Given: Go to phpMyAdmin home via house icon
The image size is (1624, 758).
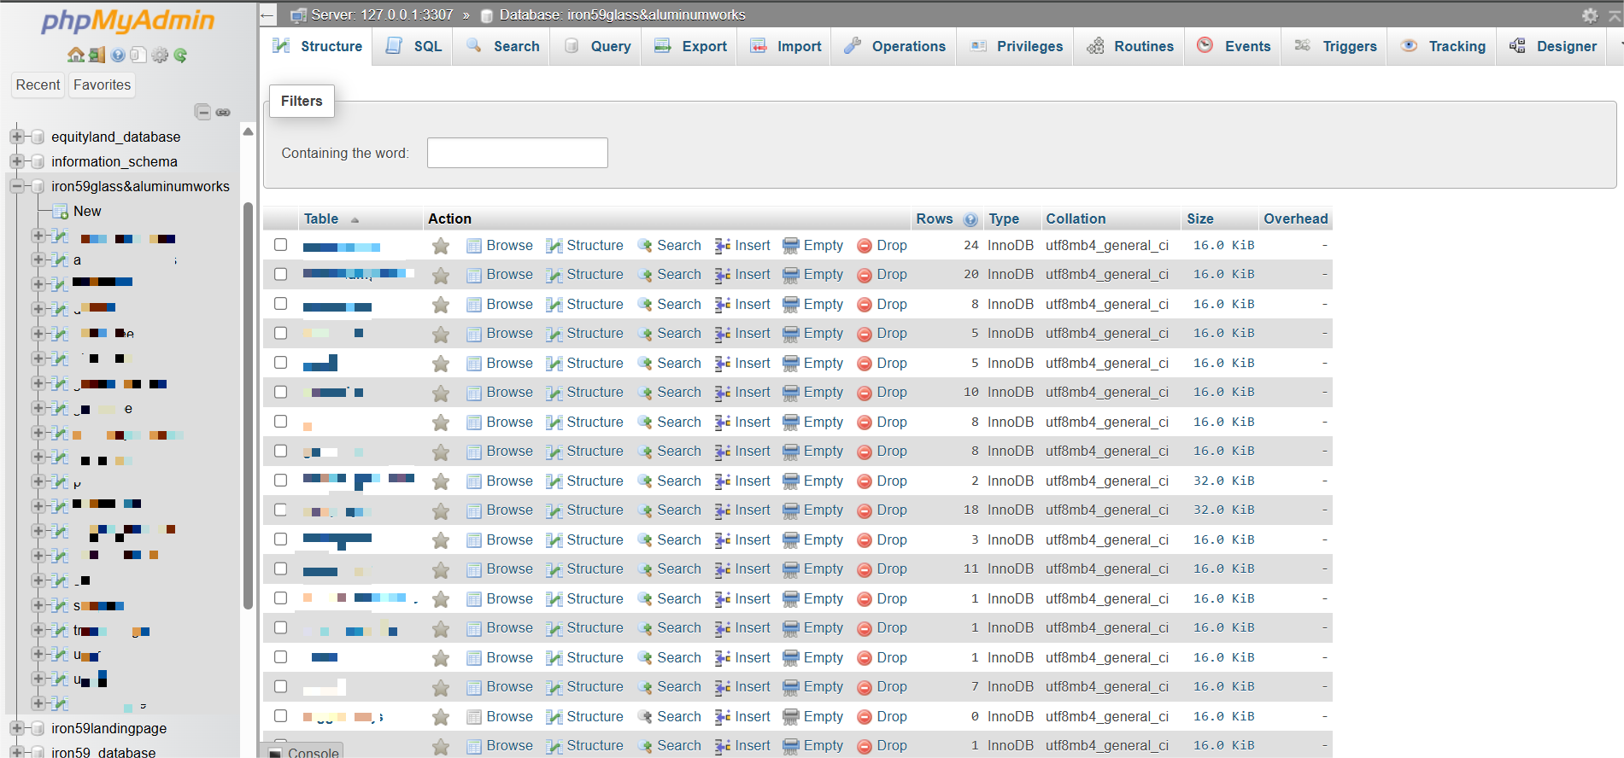Looking at the screenshot, I should pos(76,55).
